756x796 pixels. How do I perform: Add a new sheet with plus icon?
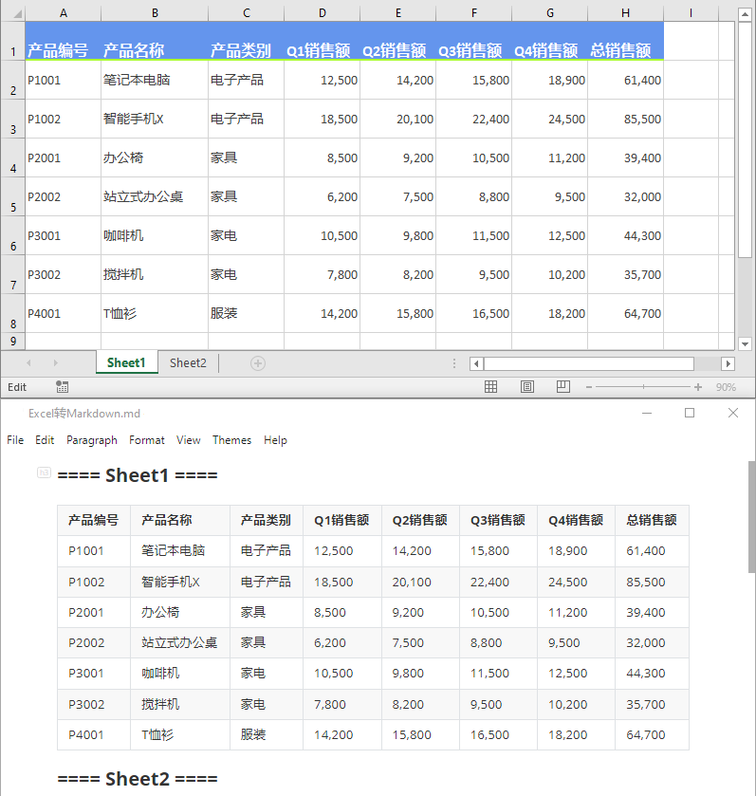tap(258, 363)
